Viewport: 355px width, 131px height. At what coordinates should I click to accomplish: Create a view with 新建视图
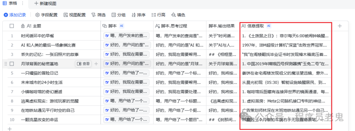coord(45,4)
